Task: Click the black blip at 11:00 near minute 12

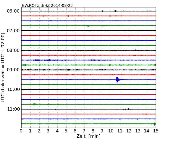Action: click(x=129, y=109)
